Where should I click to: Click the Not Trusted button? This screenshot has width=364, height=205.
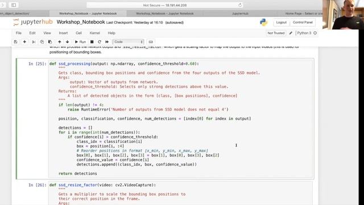point(276,33)
